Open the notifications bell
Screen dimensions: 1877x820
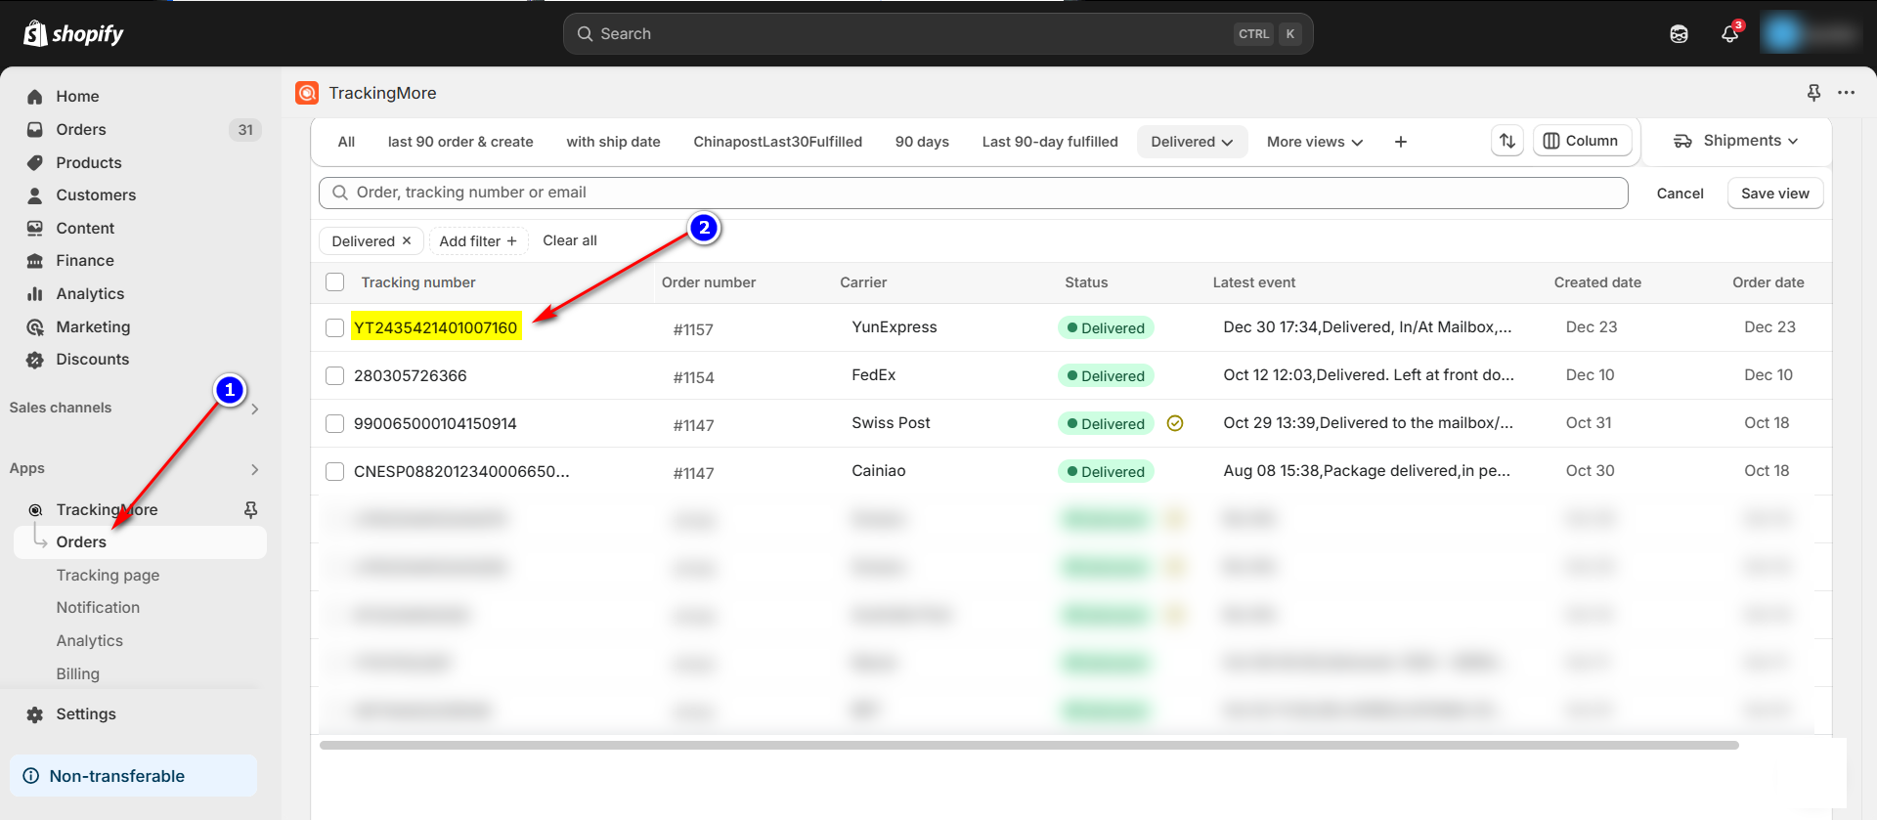tap(1729, 34)
